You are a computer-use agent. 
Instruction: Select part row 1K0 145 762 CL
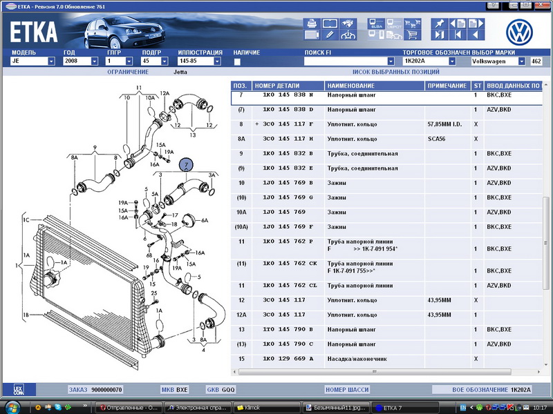[386, 289]
